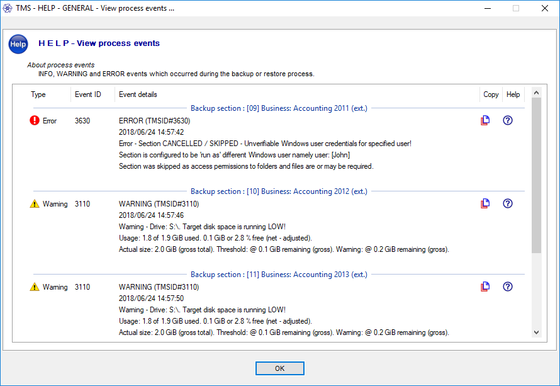
Task: Click the yellow Warning icon for section 11
Action: click(34, 287)
